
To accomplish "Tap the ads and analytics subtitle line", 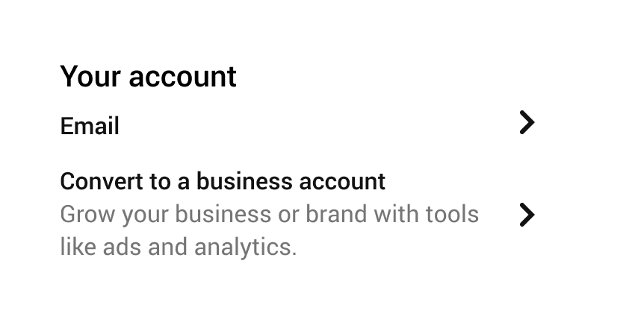I will click(x=178, y=247).
